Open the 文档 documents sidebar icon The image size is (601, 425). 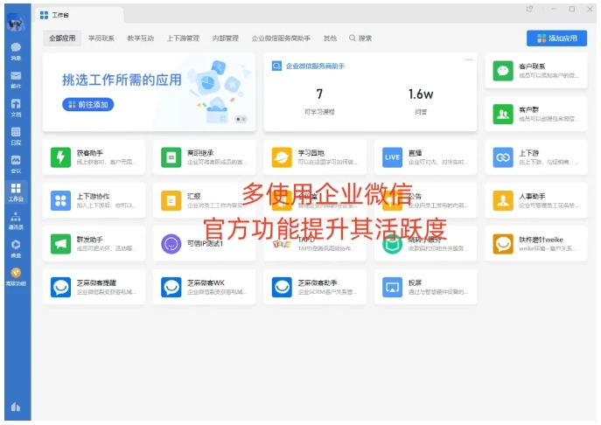(x=16, y=108)
